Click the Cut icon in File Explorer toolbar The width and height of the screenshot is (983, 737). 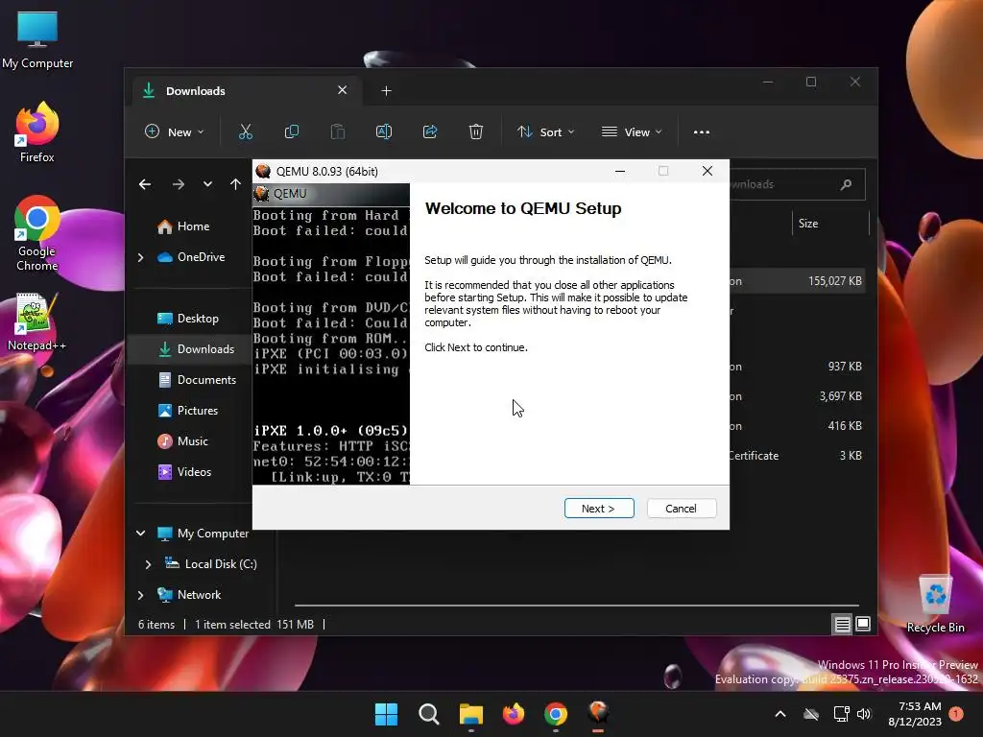click(x=245, y=131)
